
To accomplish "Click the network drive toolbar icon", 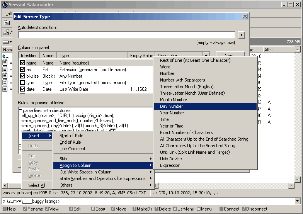I will (x=6, y=32).
